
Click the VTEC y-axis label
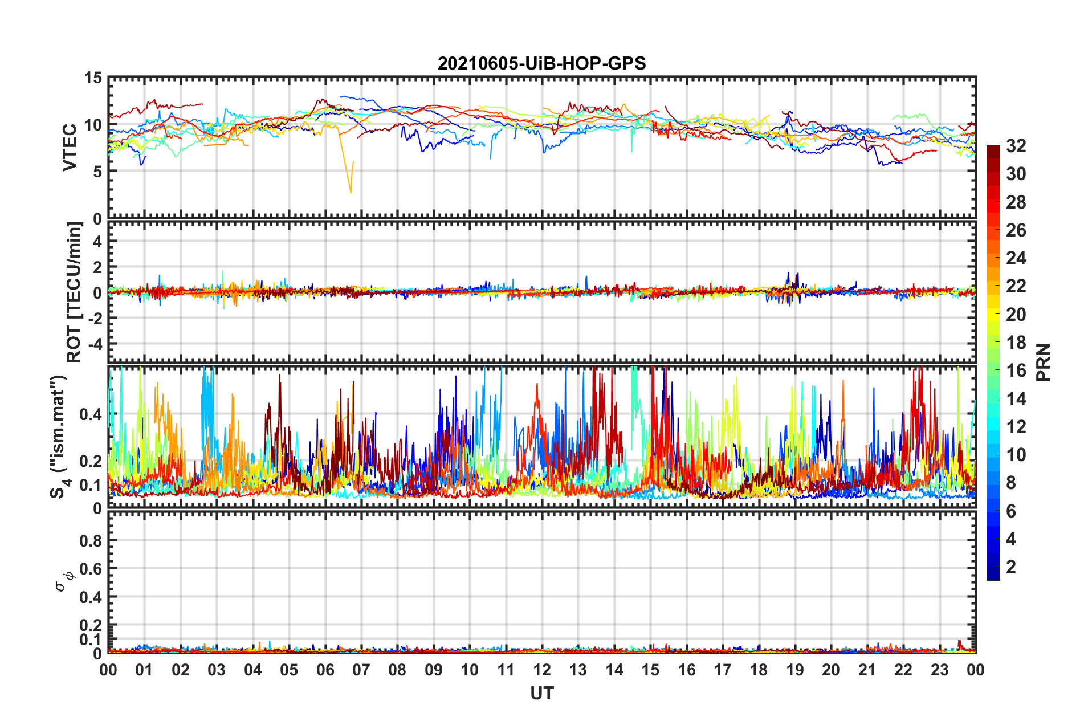(x=70, y=147)
